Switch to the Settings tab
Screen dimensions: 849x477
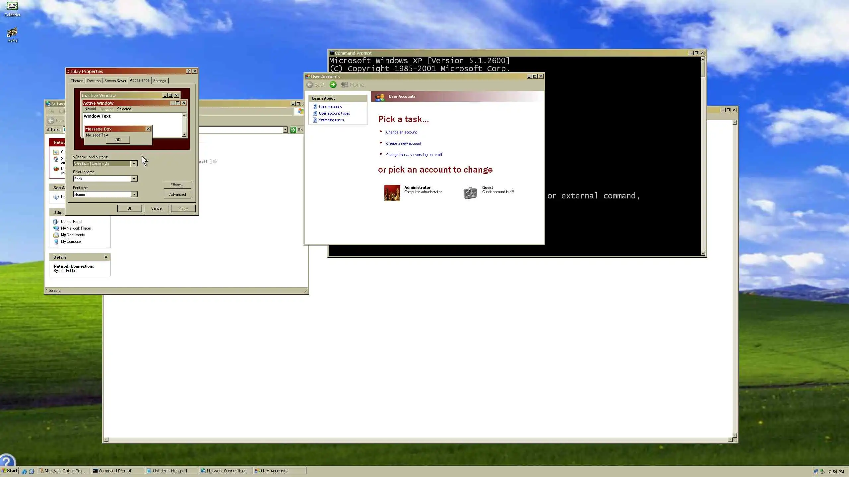tap(160, 81)
